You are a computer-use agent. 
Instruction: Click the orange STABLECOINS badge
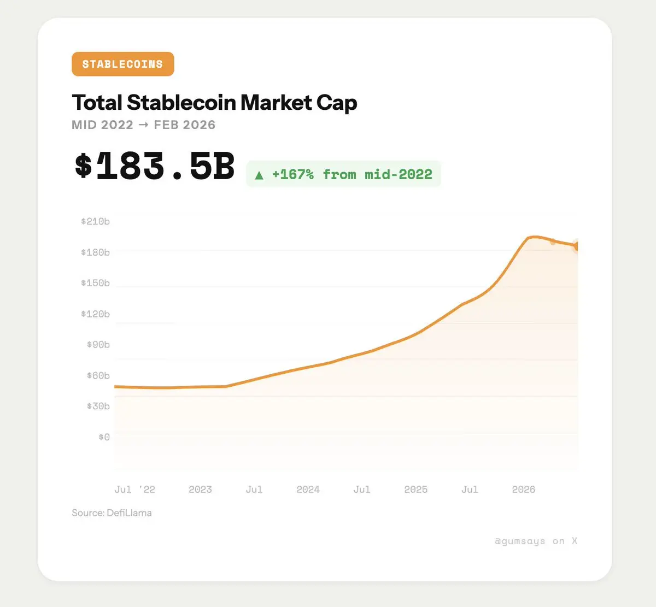122,64
